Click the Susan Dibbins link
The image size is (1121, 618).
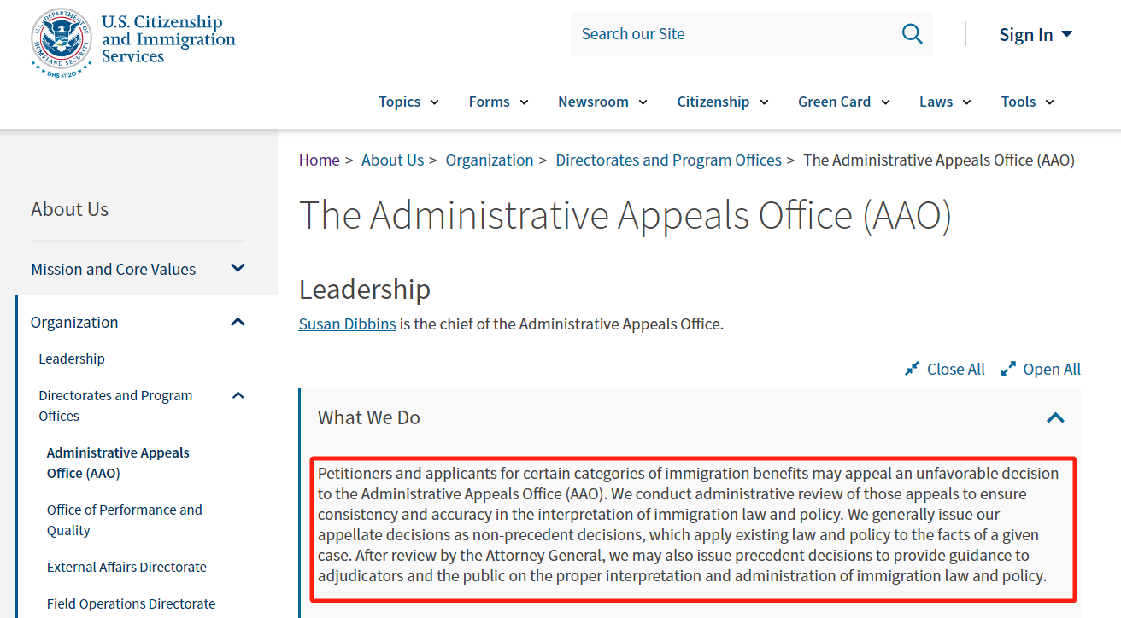click(x=347, y=324)
